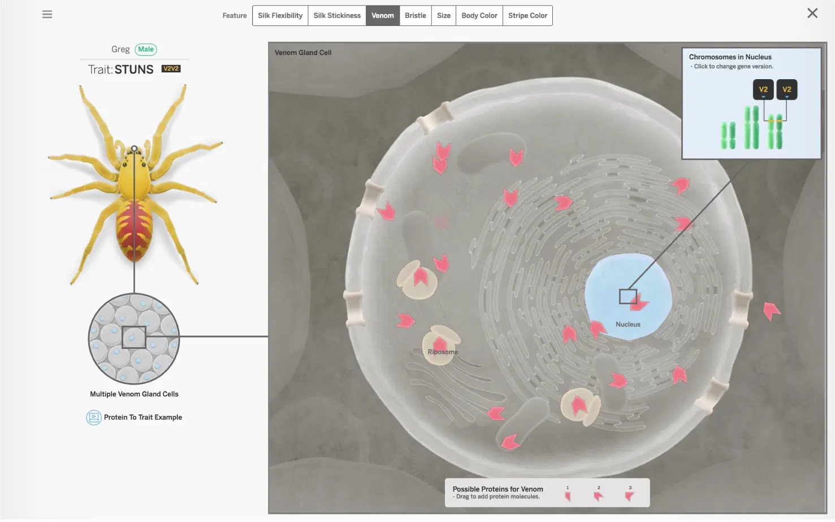Switch to the Silk Flexibility tab
Viewport: 835px width, 522px height.
point(280,15)
